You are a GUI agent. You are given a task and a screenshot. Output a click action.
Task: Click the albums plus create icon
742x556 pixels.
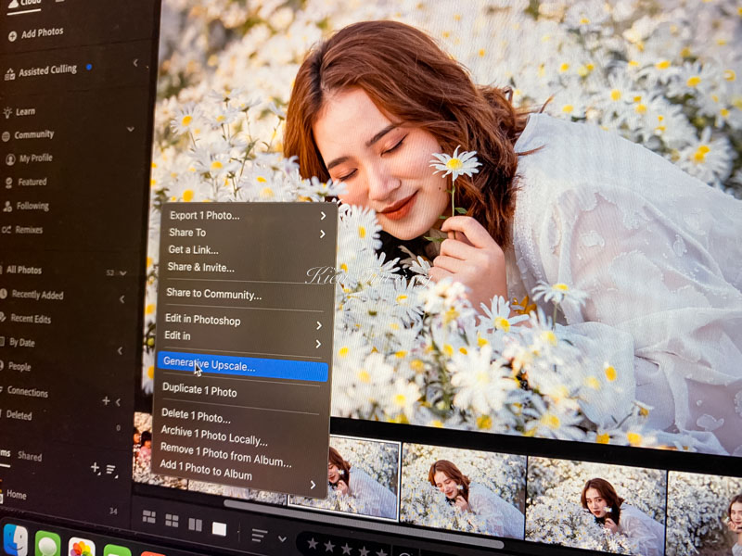(96, 468)
